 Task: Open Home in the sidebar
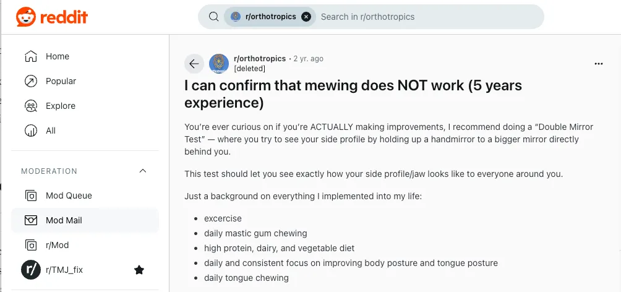coord(57,56)
